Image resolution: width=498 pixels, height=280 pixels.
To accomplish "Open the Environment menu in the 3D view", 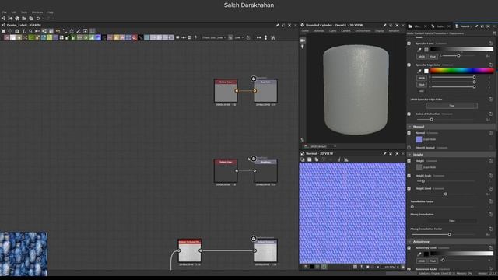I will tap(363, 31).
